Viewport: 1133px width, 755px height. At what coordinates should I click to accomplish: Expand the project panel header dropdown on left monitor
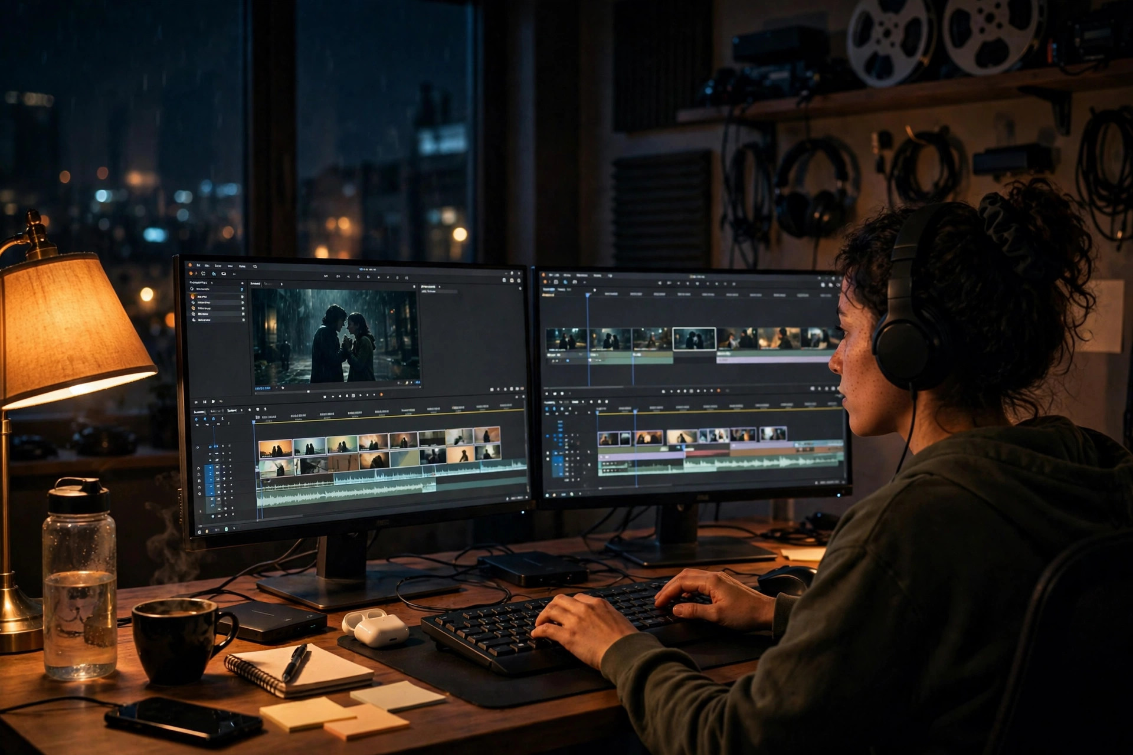point(211,283)
